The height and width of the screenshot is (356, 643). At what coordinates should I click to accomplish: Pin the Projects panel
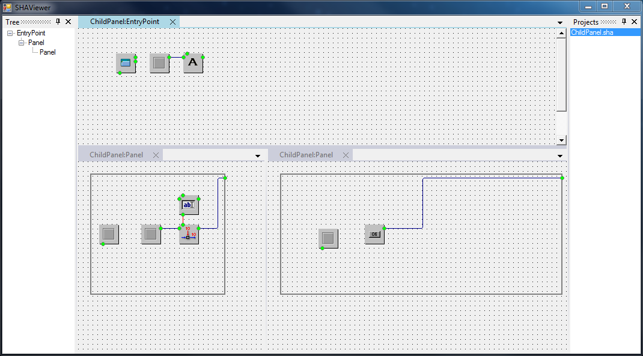[624, 22]
